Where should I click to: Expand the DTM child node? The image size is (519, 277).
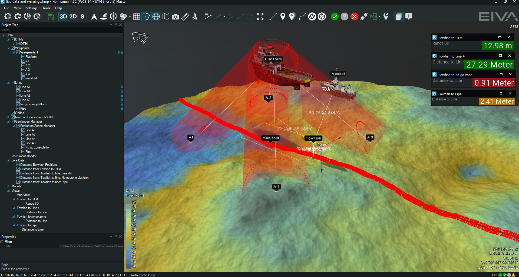click(x=14, y=44)
